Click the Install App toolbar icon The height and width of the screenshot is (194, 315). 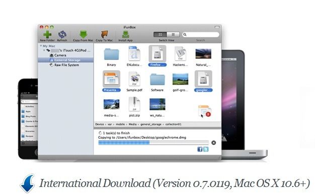(x=125, y=35)
